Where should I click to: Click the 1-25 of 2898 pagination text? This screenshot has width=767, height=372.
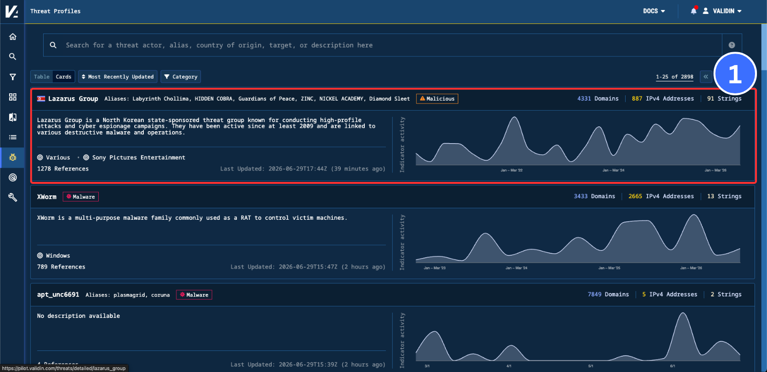click(674, 77)
